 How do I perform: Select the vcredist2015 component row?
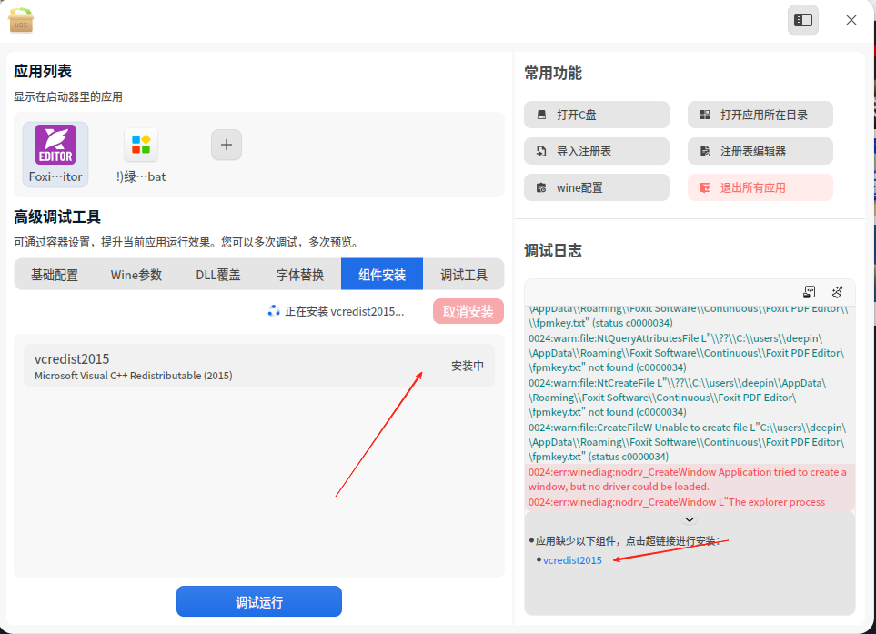pyautogui.click(x=259, y=366)
